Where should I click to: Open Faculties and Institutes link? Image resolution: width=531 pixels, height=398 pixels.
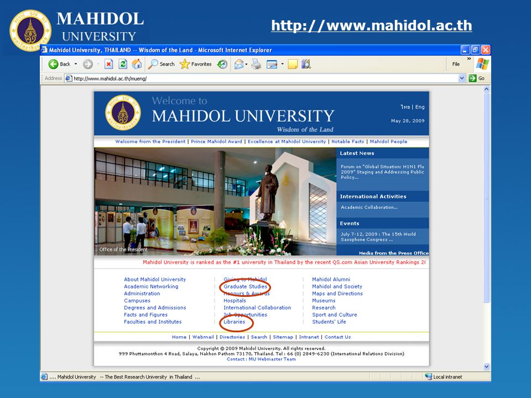click(x=153, y=322)
